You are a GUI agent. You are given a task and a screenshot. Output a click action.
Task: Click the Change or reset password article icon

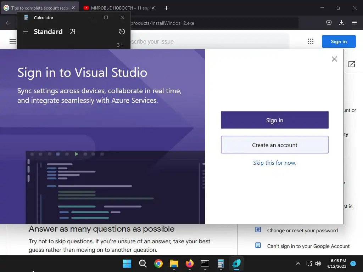coord(258,229)
